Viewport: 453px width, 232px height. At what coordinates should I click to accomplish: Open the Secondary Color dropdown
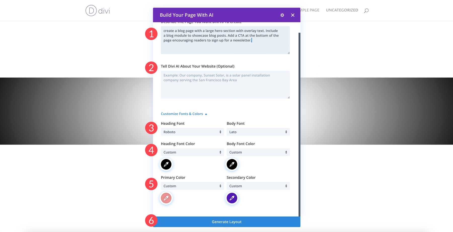pos(258,186)
